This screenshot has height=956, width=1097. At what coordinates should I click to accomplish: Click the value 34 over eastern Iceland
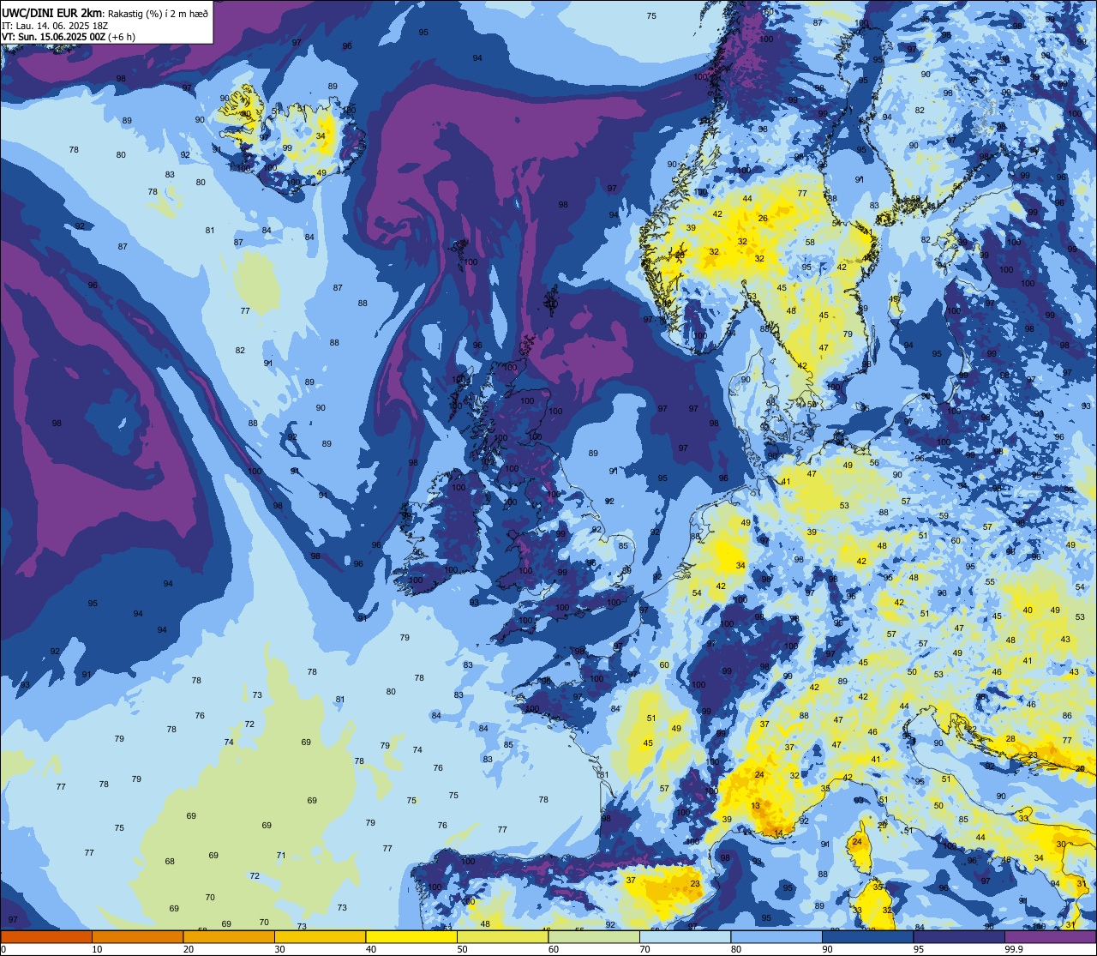click(321, 135)
